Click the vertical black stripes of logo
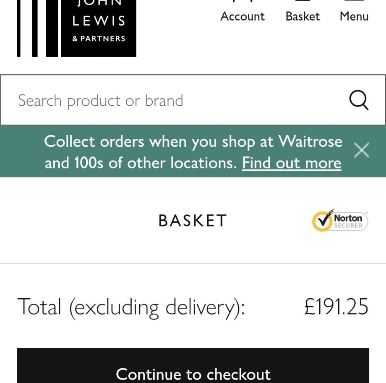This screenshot has width=386, height=383. pyautogui.click(x=37, y=28)
